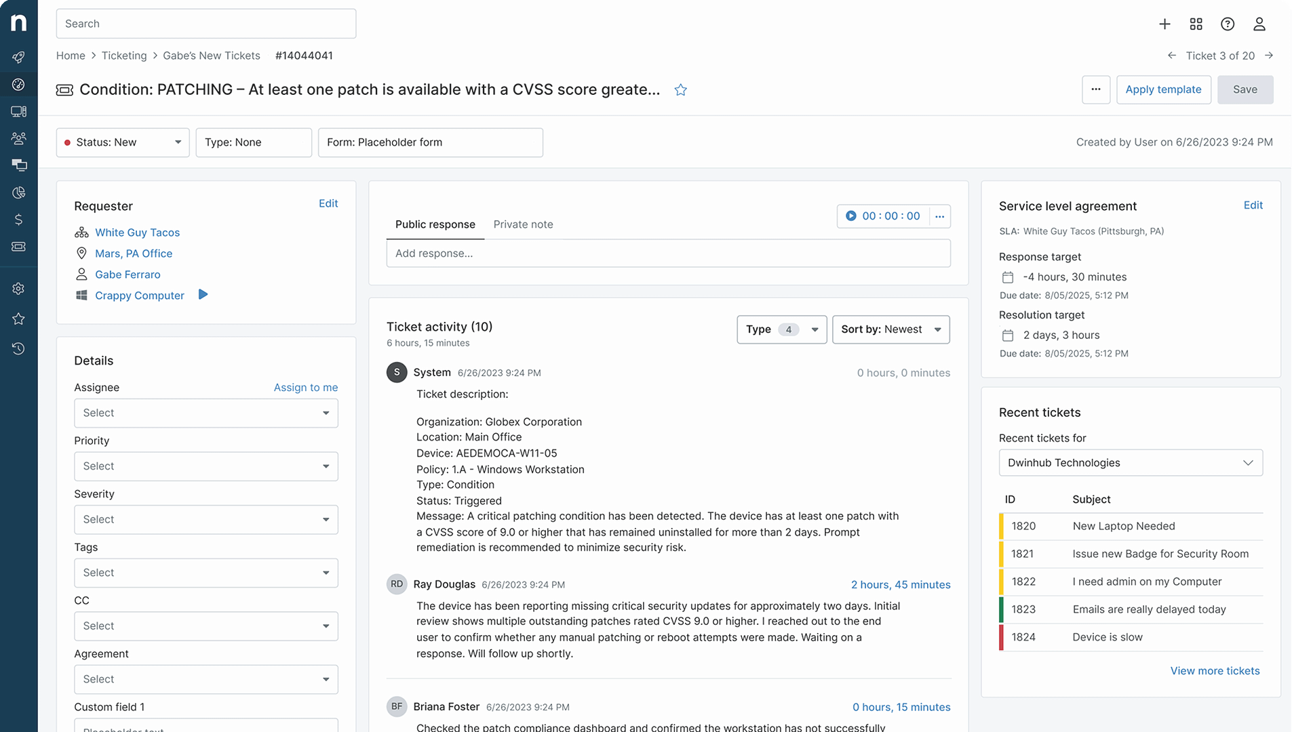Open the settings gear in sidebar
This screenshot has height=732, width=1292.
point(18,289)
